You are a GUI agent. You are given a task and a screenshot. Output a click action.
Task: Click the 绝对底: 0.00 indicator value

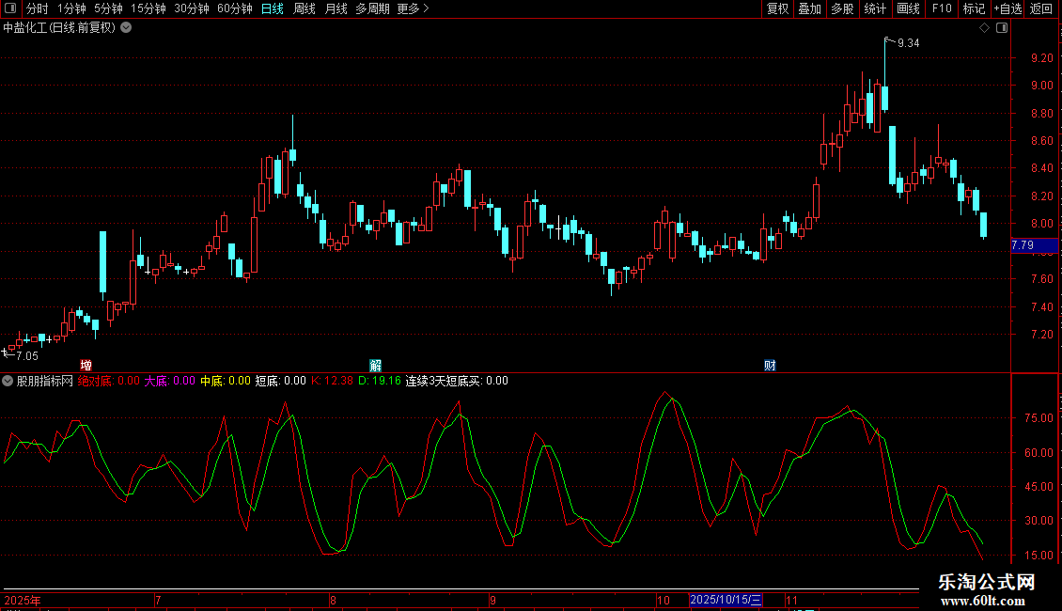108,381
